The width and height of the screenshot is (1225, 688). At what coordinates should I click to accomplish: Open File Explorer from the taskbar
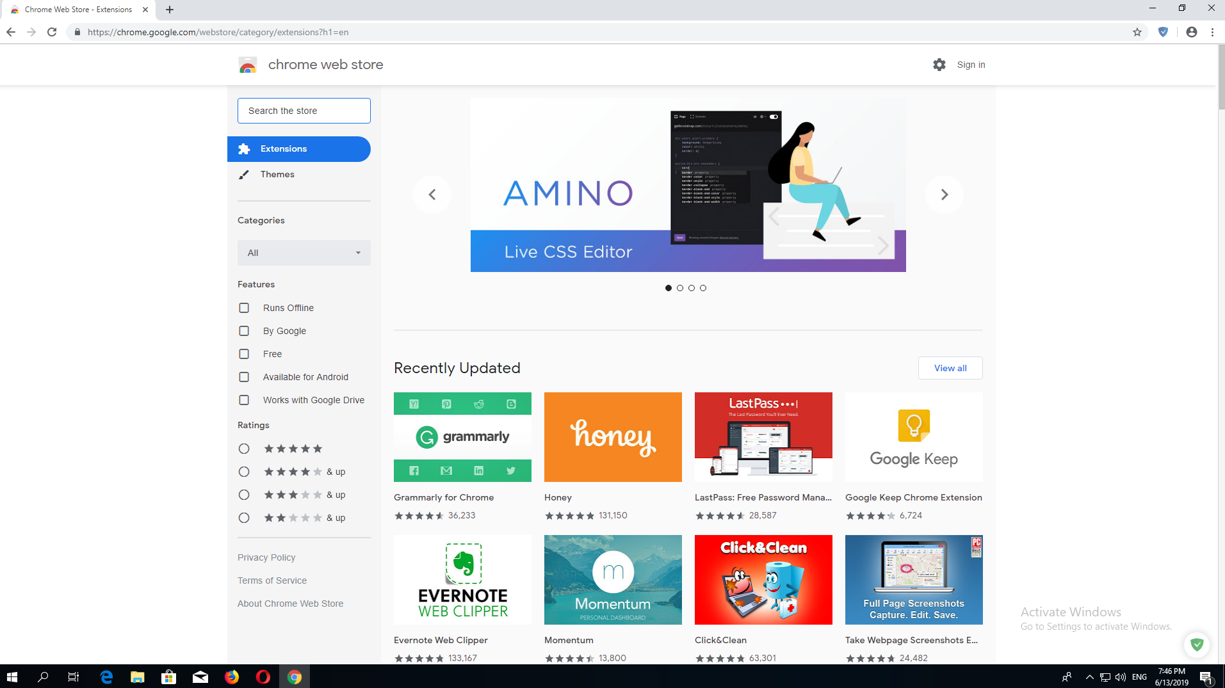[138, 676]
